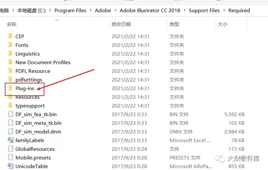This screenshot has width=268, height=170.
Task: Click the Plug-ins folder icon
Action: coord(10,88)
